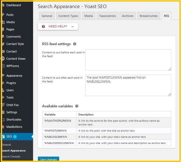Click the content before each post textarea
Screen dimensions: 181x162
pyautogui.click(x=128, y=60)
